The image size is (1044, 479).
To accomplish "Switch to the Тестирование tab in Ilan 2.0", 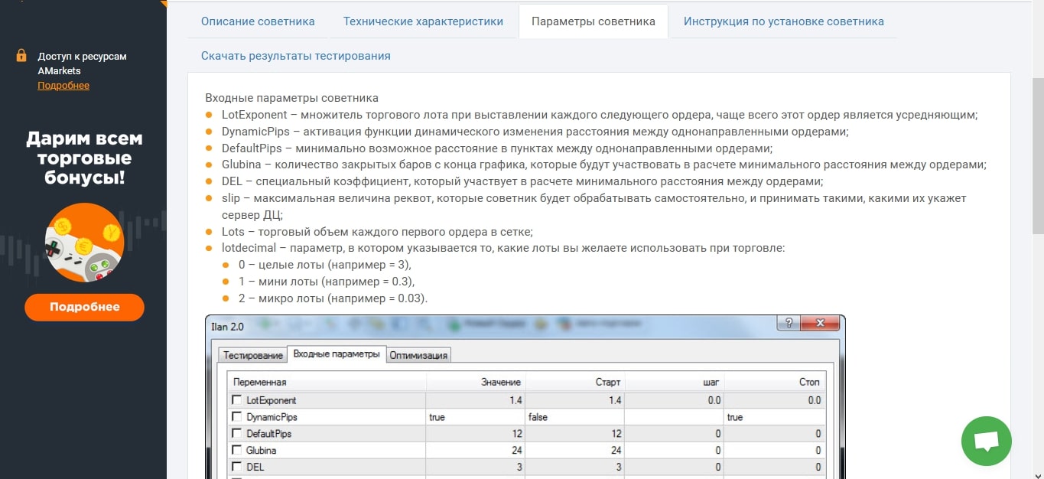I will 252,355.
